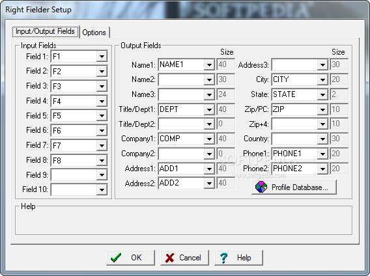Expand the City dropdown arrow
This screenshot has width=370, height=276.
[x=322, y=79]
